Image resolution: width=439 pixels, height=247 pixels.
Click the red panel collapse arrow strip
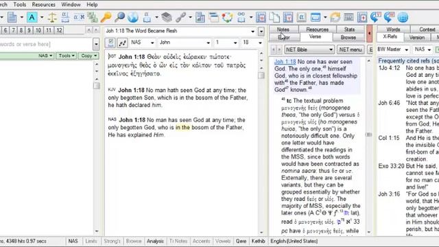370,34
